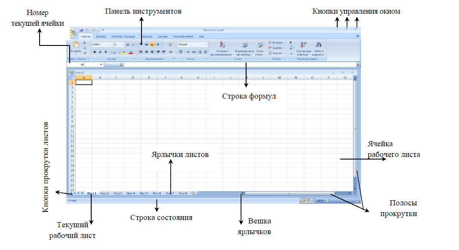Cut selection with the scissors icon
The height and width of the screenshot is (250, 459).
tap(85, 43)
